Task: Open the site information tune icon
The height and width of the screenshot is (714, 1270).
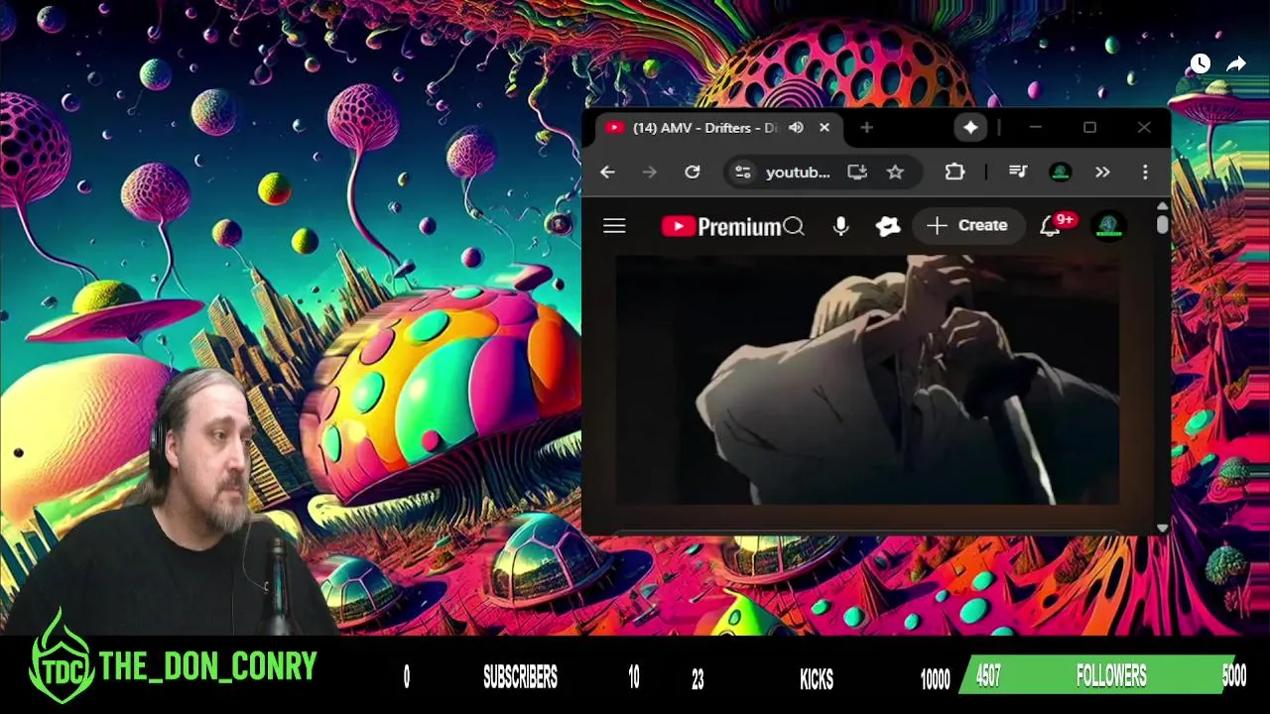Action: point(742,172)
